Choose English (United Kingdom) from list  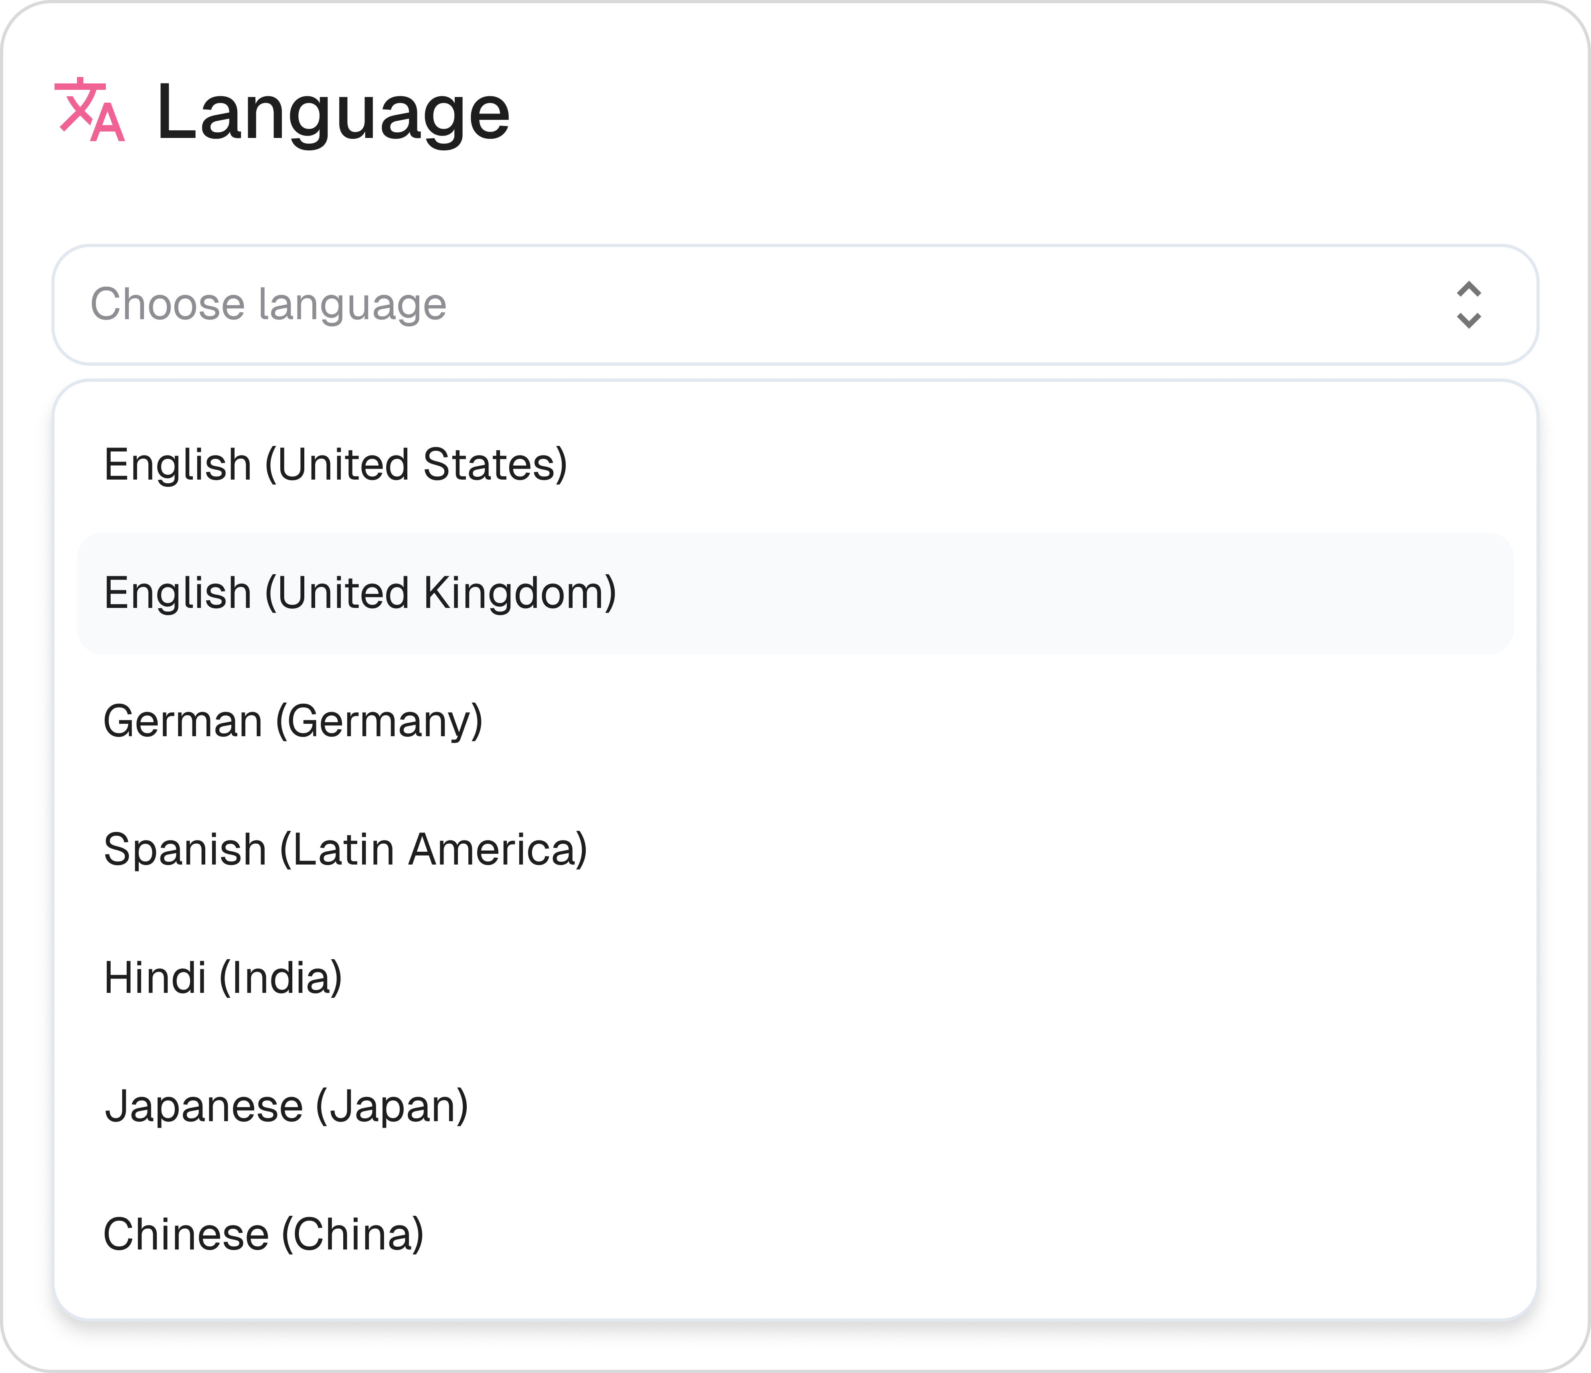795,593
